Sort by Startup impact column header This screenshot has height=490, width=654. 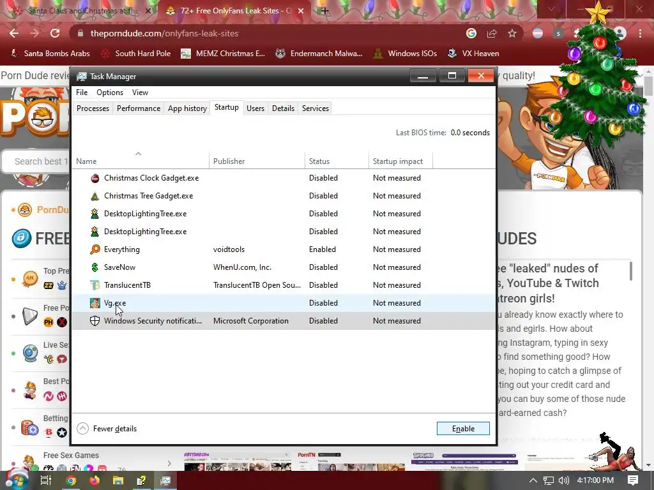click(x=401, y=161)
